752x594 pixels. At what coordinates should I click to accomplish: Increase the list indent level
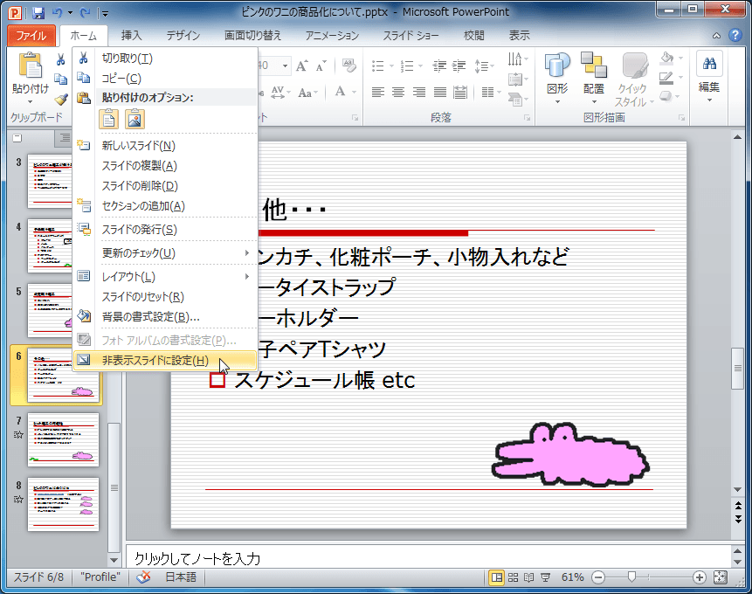[459, 66]
